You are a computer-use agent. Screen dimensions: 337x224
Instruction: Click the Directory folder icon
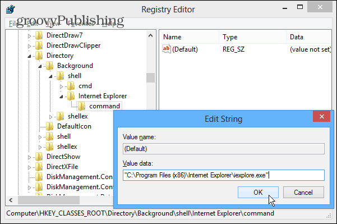coord(39,56)
